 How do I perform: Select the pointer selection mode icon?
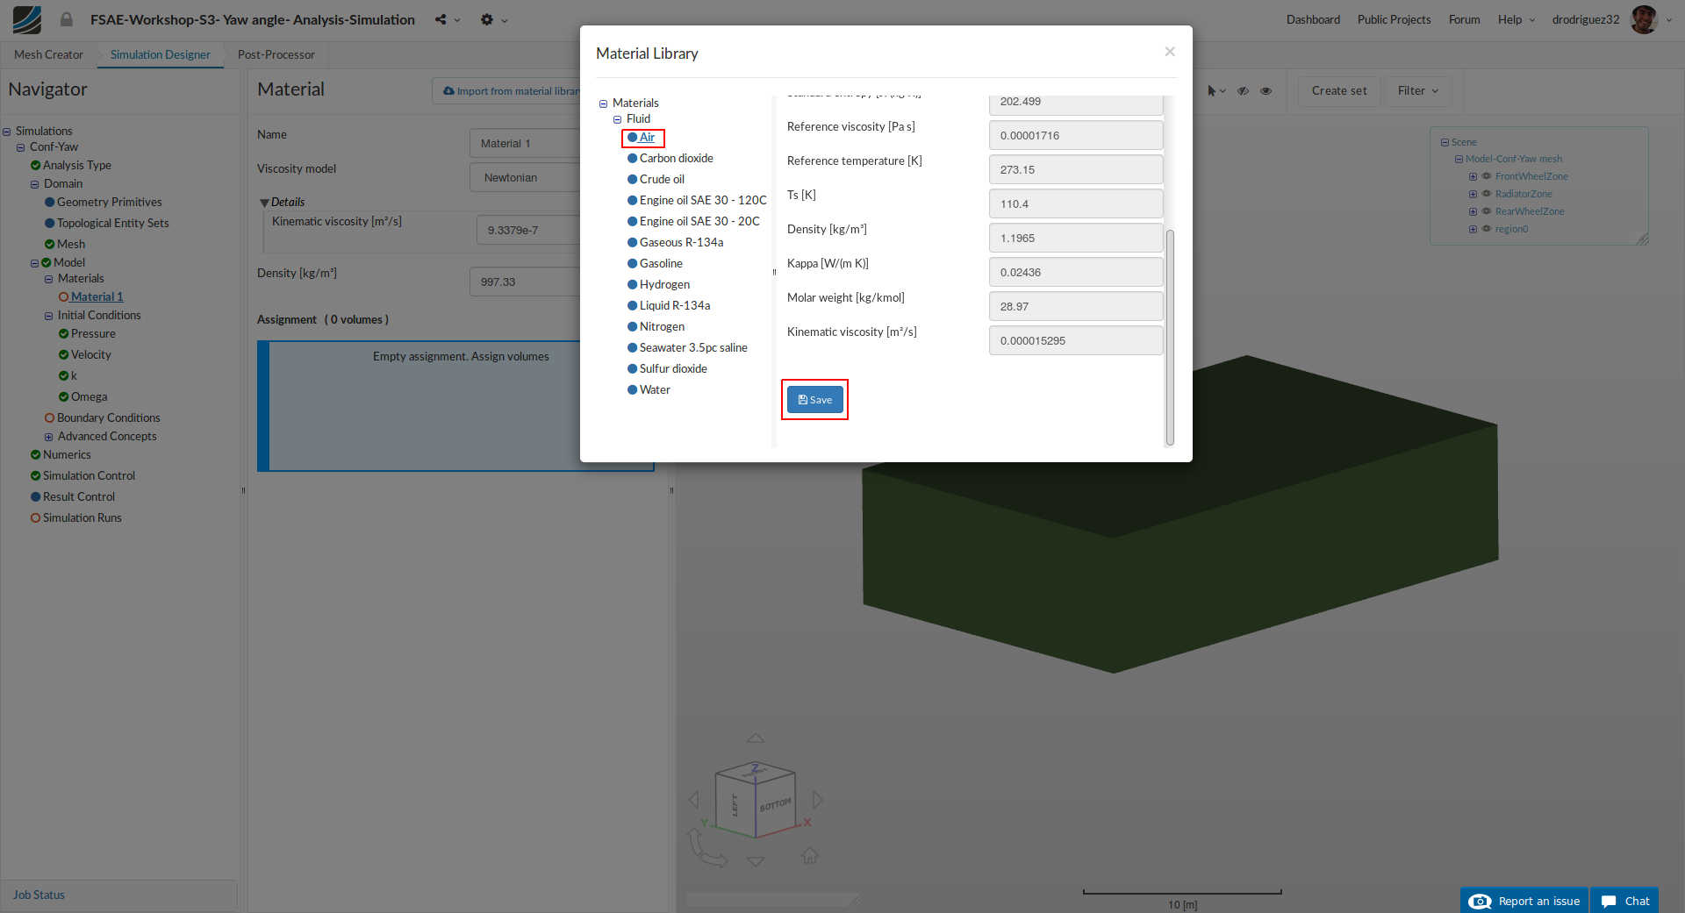(1211, 90)
